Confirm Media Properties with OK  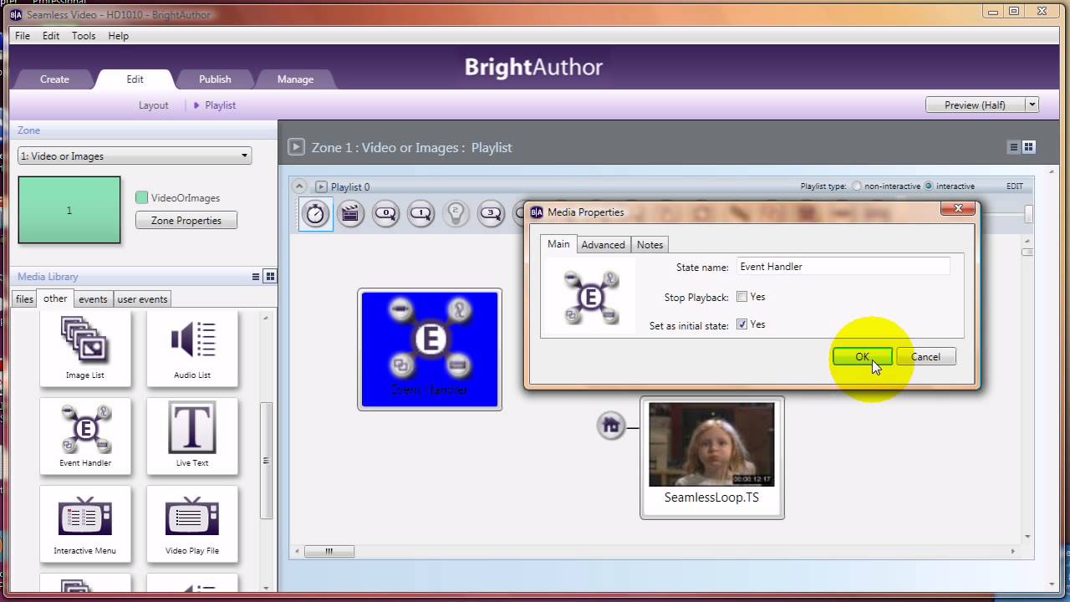click(x=862, y=357)
